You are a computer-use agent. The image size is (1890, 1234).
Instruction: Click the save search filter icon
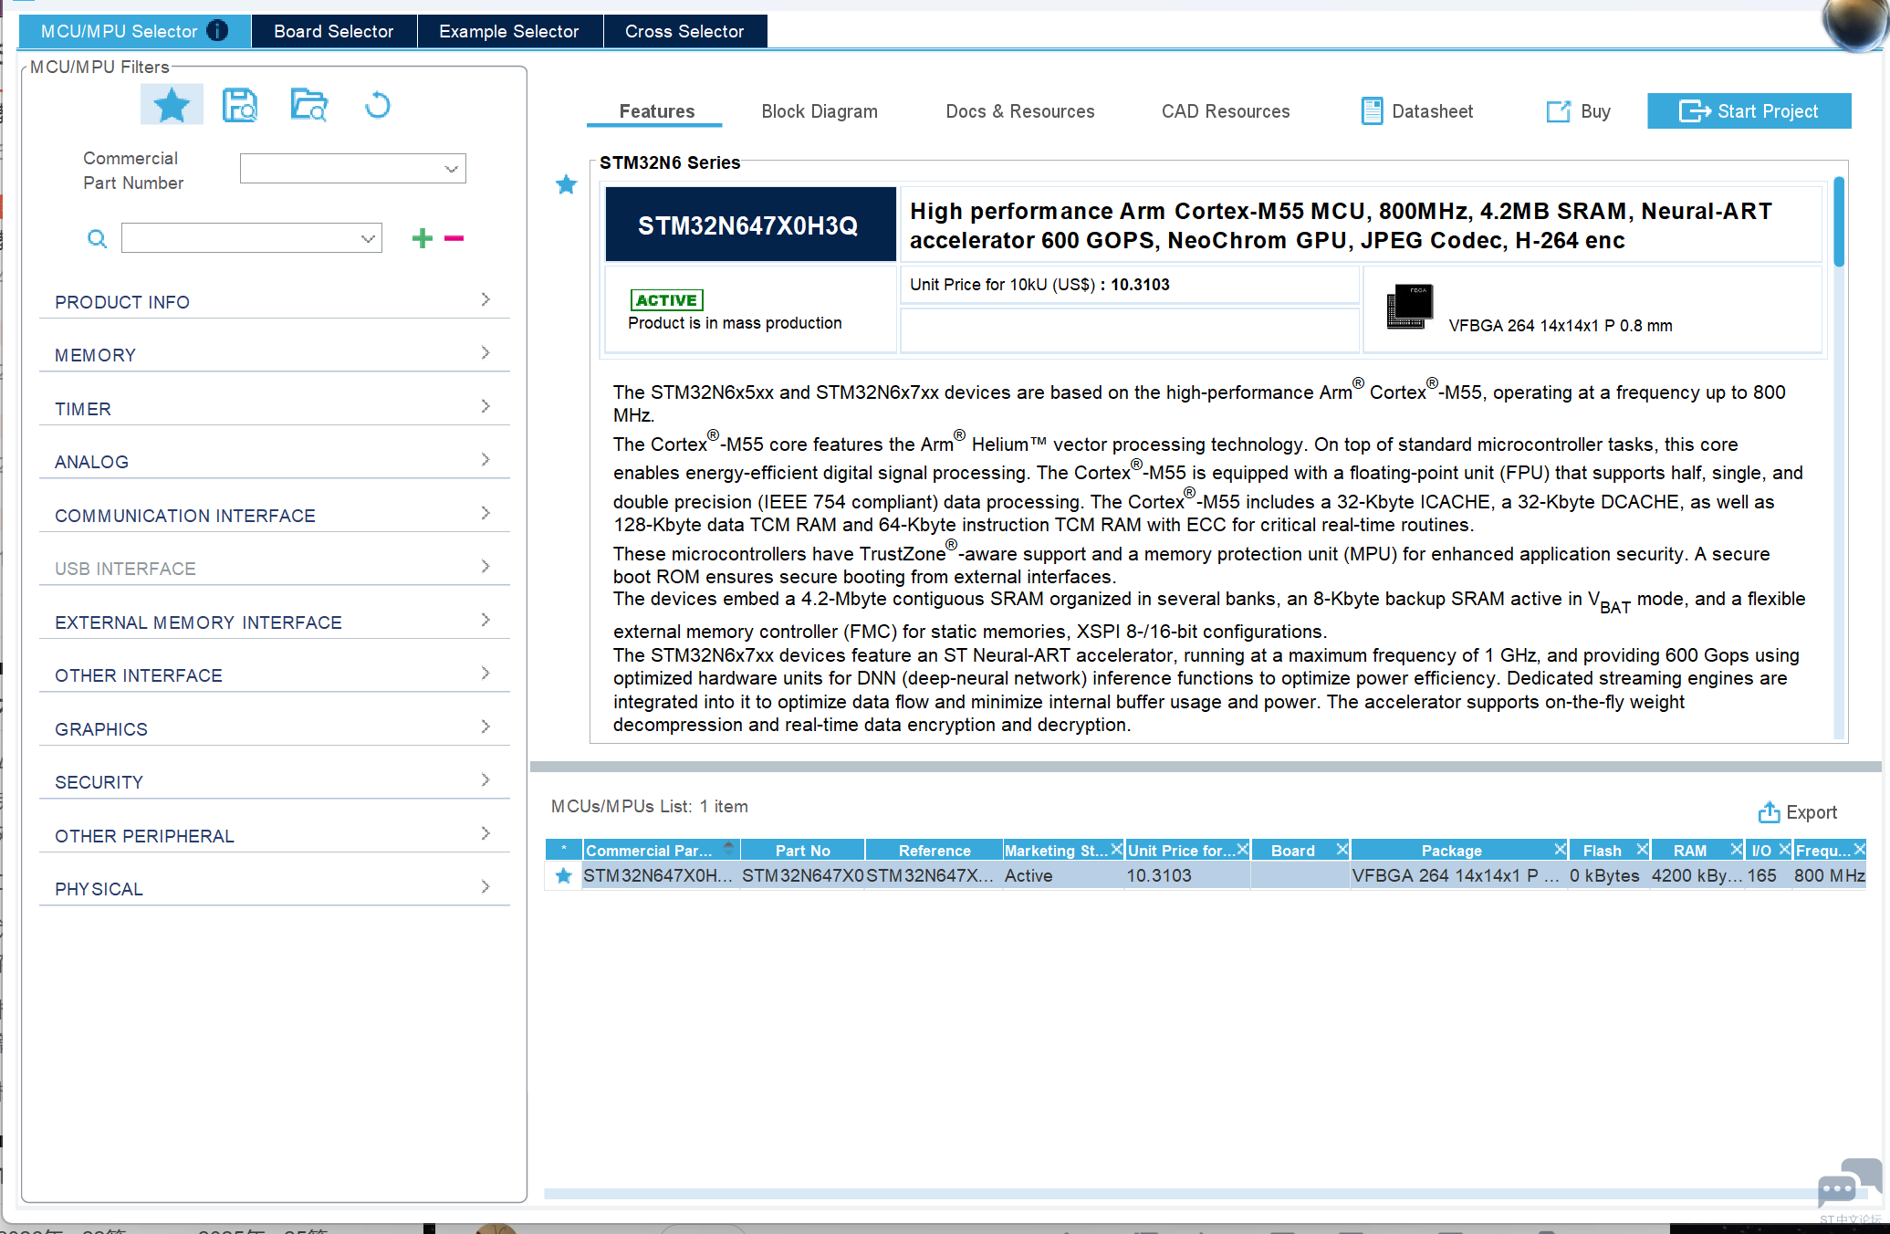click(240, 105)
